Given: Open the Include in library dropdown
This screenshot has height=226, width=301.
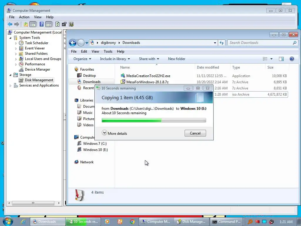Looking at the screenshot, I should [x=115, y=59].
